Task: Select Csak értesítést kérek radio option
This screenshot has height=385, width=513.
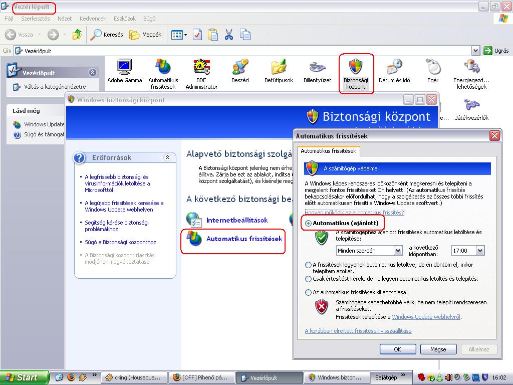Action: 308,279
